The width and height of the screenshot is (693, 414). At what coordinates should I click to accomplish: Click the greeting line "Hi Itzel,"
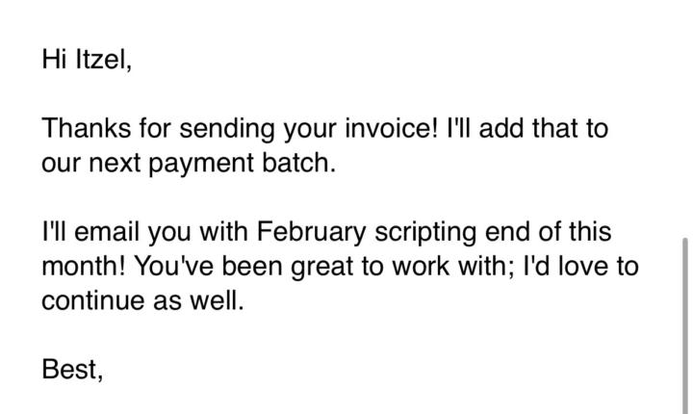coord(86,60)
